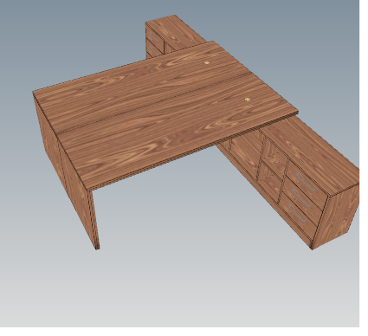
Task: Pick the middle drawer handle of side cabinet
Action: (x=301, y=198)
